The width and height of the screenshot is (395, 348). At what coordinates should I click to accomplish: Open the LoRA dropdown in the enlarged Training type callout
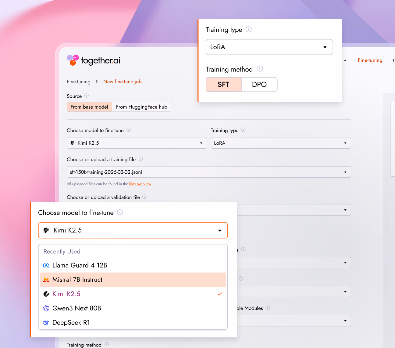click(269, 47)
